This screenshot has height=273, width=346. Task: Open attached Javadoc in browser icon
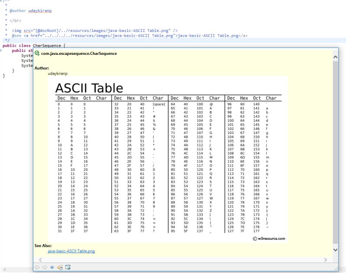pyautogui.click(x=68, y=267)
